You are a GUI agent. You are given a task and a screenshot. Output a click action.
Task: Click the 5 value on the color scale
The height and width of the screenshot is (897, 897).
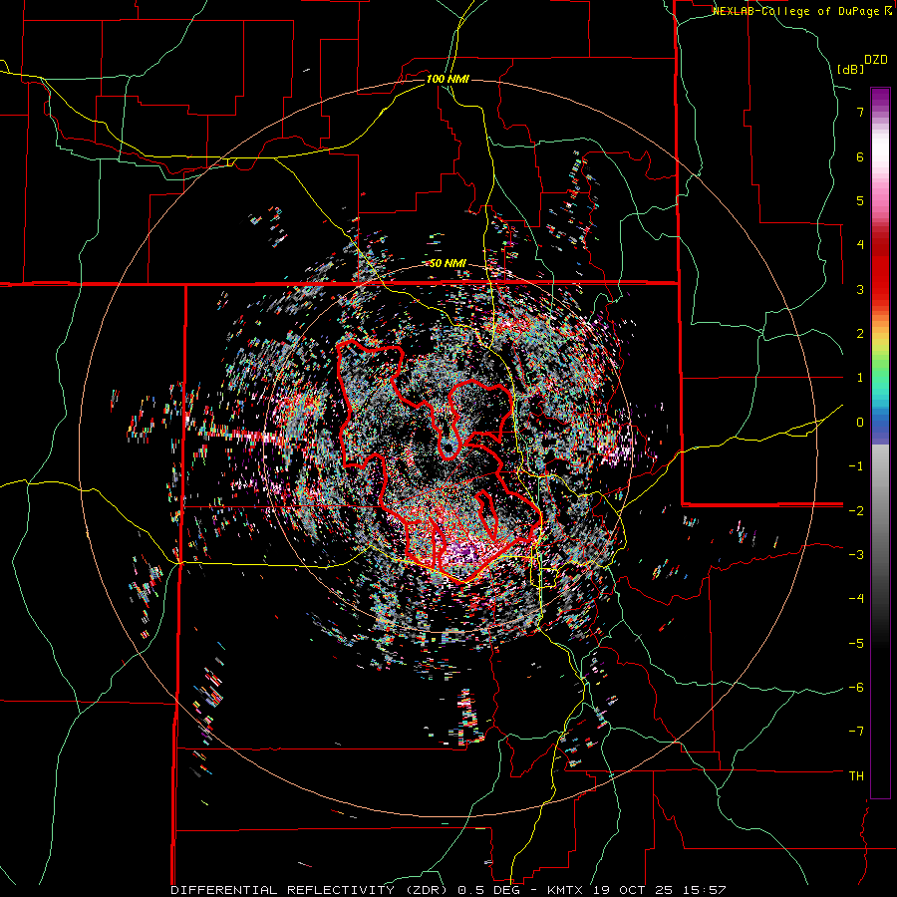[860, 200]
